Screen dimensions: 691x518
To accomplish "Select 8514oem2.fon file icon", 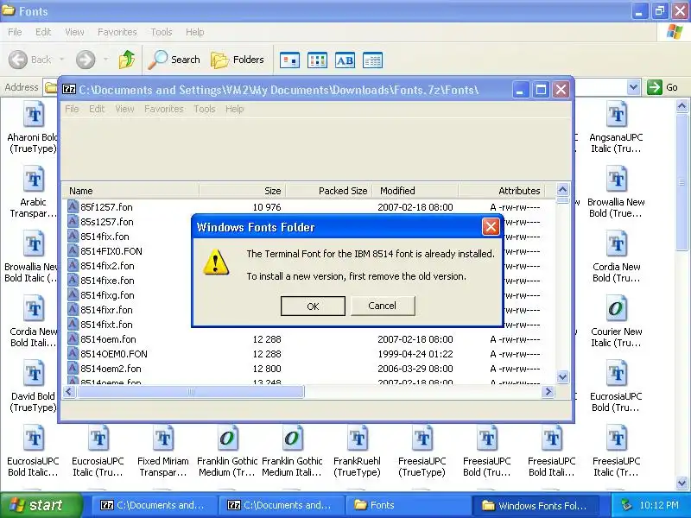I will tap(73, 369).
